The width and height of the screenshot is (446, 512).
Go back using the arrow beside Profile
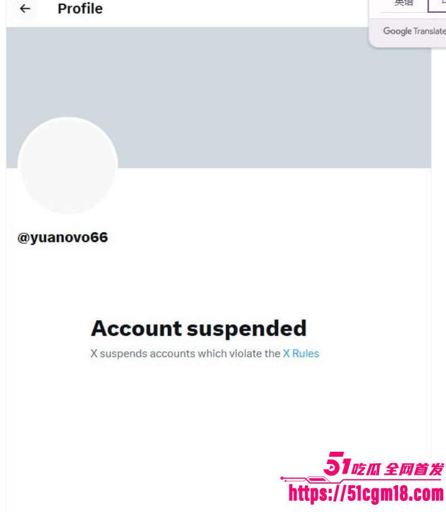point(25,8)
